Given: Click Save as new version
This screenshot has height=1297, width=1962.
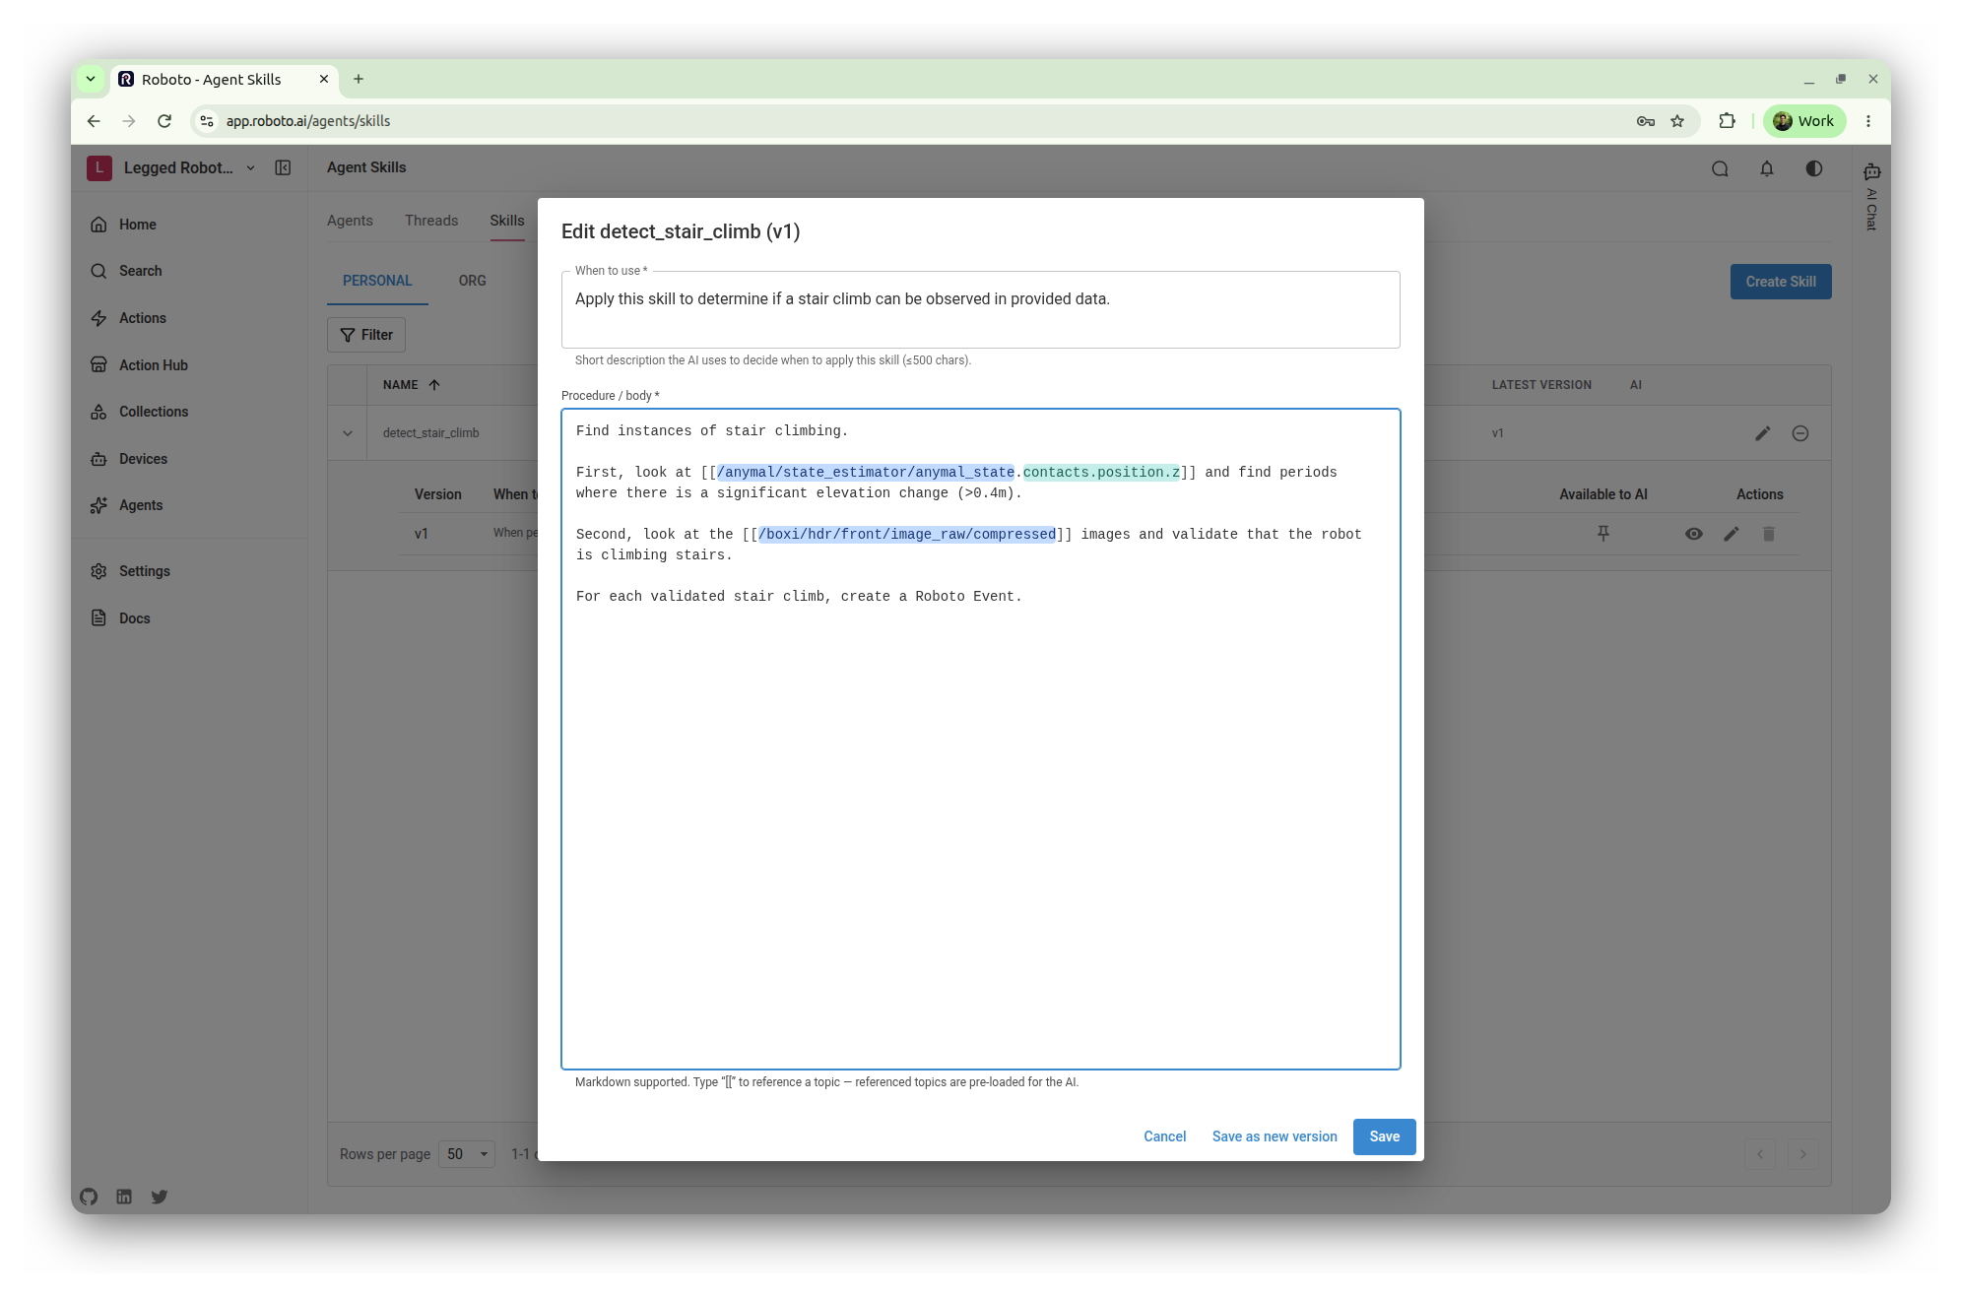Looking at the screenshot, I should (1275, 1136).
